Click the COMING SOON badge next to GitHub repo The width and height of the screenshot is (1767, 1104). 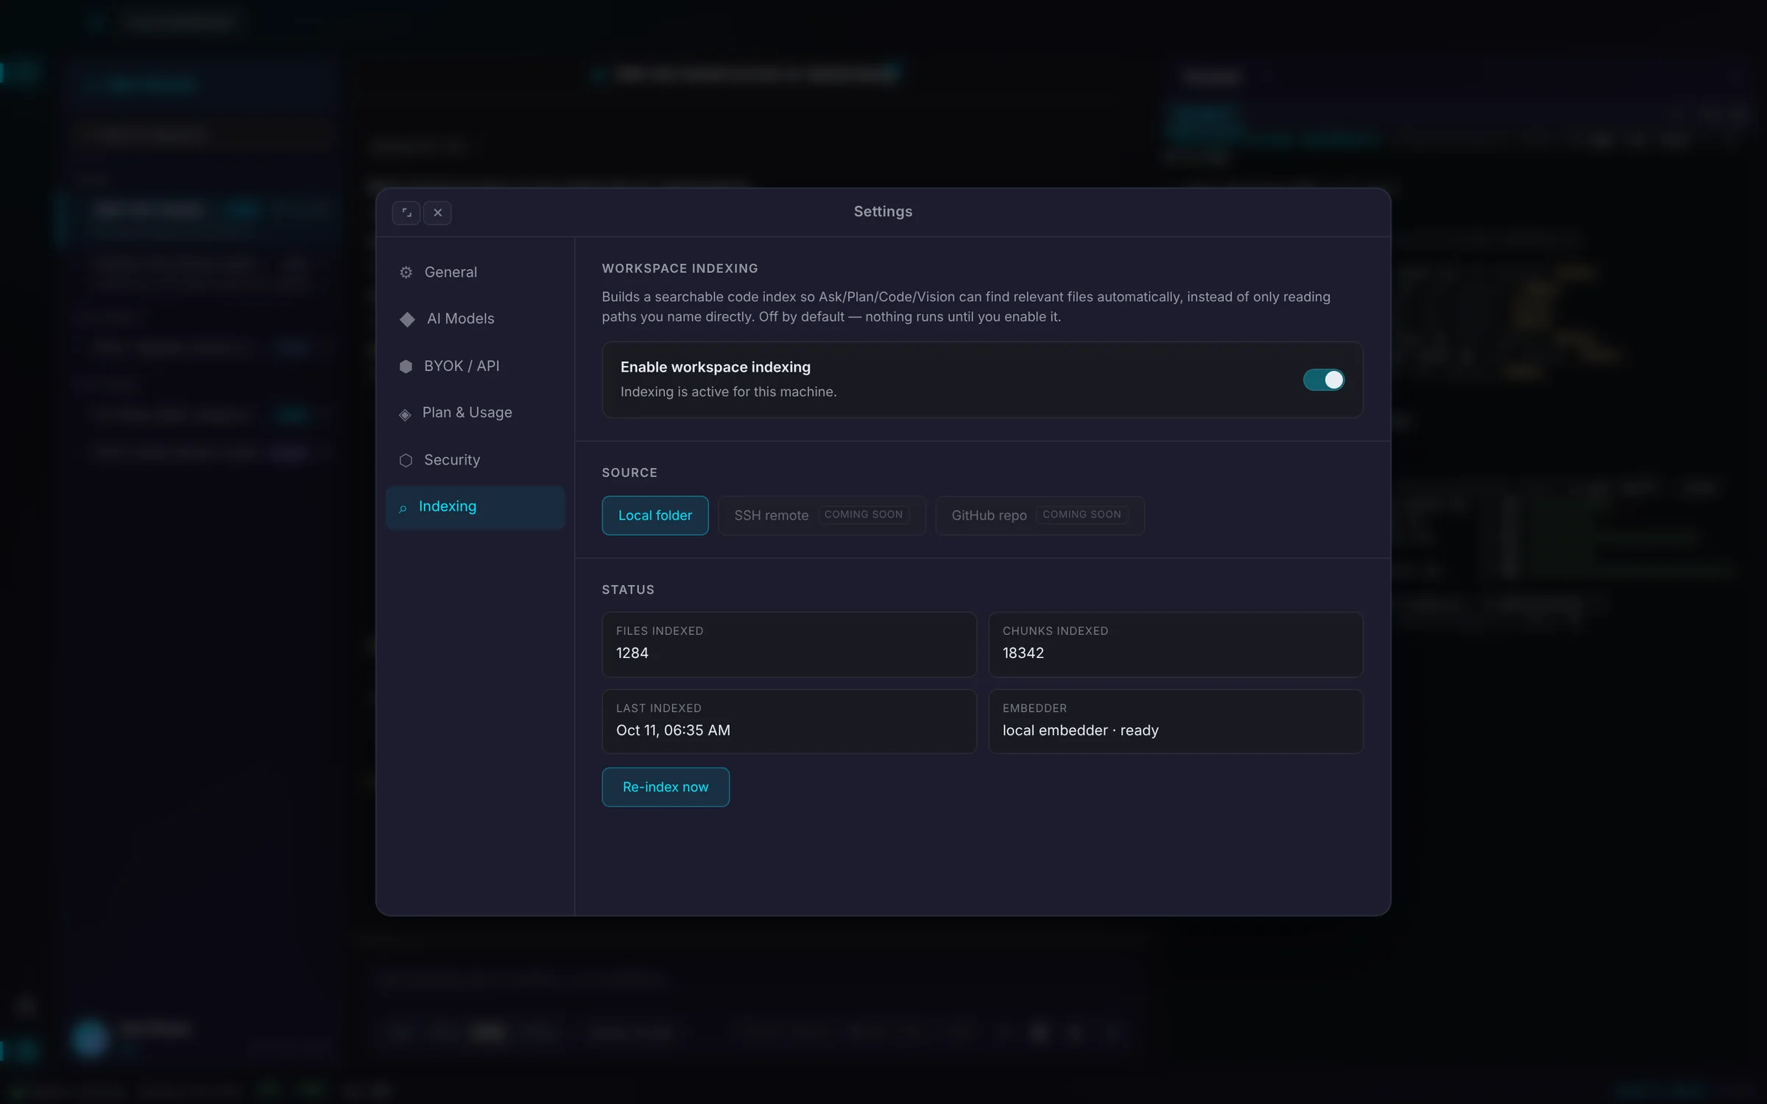tap(1082, 514)
